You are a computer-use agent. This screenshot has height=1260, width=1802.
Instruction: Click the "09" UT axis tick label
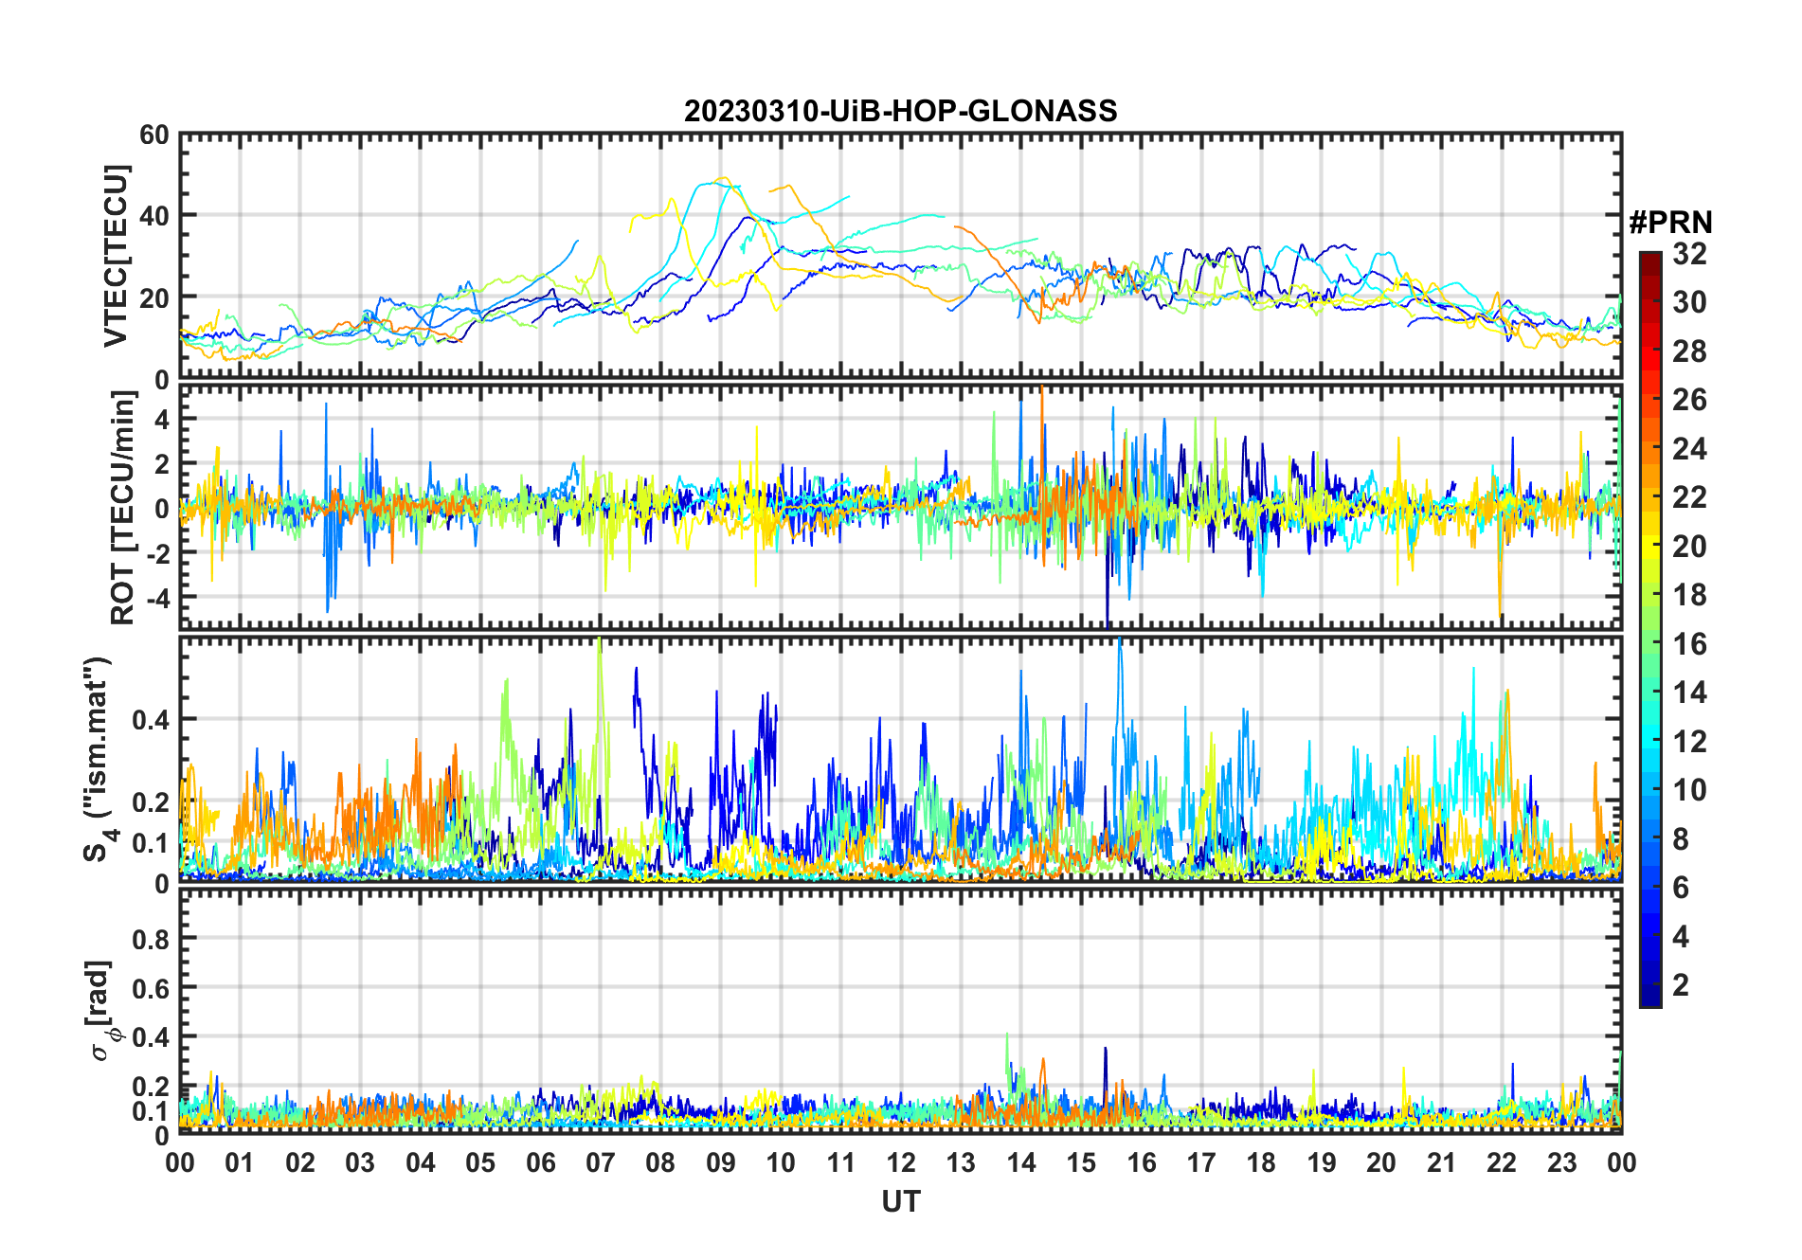pos(720,1162)
